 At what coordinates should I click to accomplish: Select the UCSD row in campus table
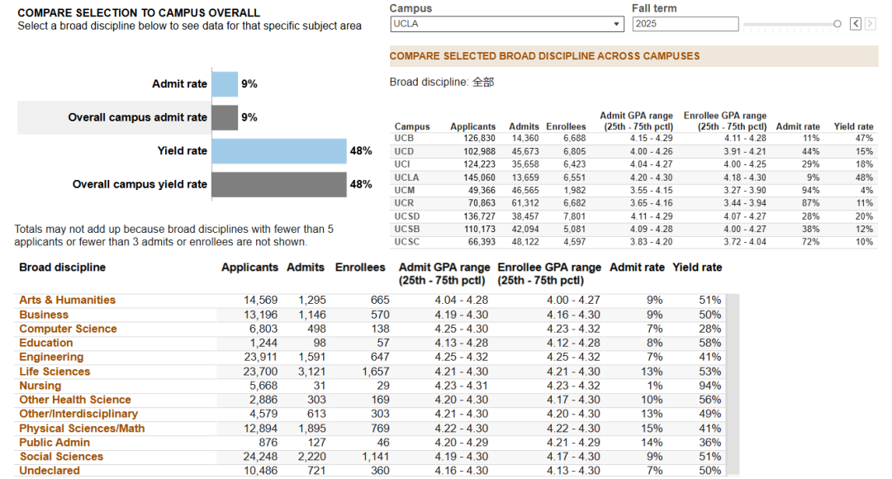tap(633, 216)
